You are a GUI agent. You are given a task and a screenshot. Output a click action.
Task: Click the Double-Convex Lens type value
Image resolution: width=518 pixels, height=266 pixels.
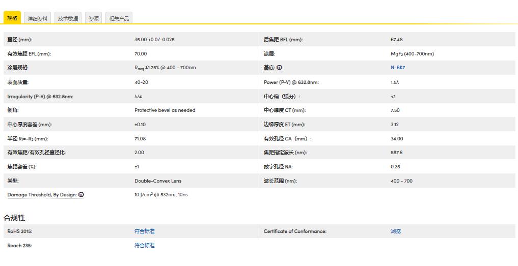click(158, 181)
